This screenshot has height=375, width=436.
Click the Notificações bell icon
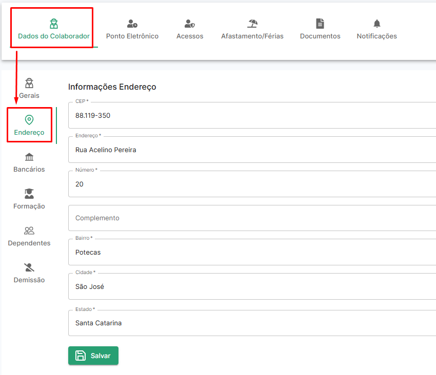tap(377, 24)
